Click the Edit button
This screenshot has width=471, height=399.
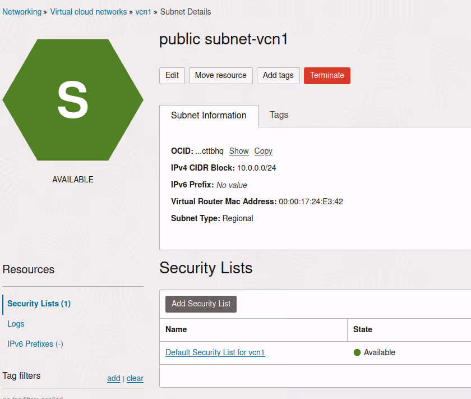click(172, 75)
